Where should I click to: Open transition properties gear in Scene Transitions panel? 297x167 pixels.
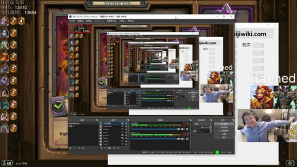pyautogui.click(x=210, y=128)
